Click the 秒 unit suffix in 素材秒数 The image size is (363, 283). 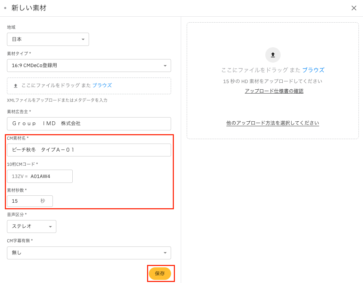point(43,201)
